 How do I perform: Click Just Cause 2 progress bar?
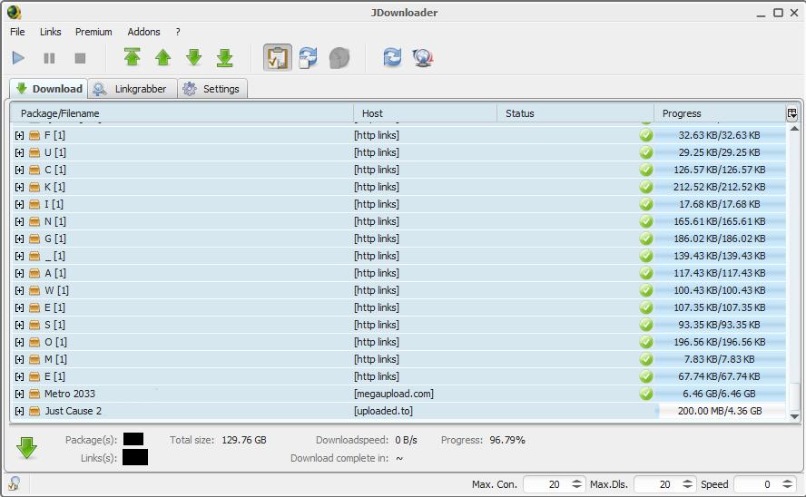click(720, 411)
